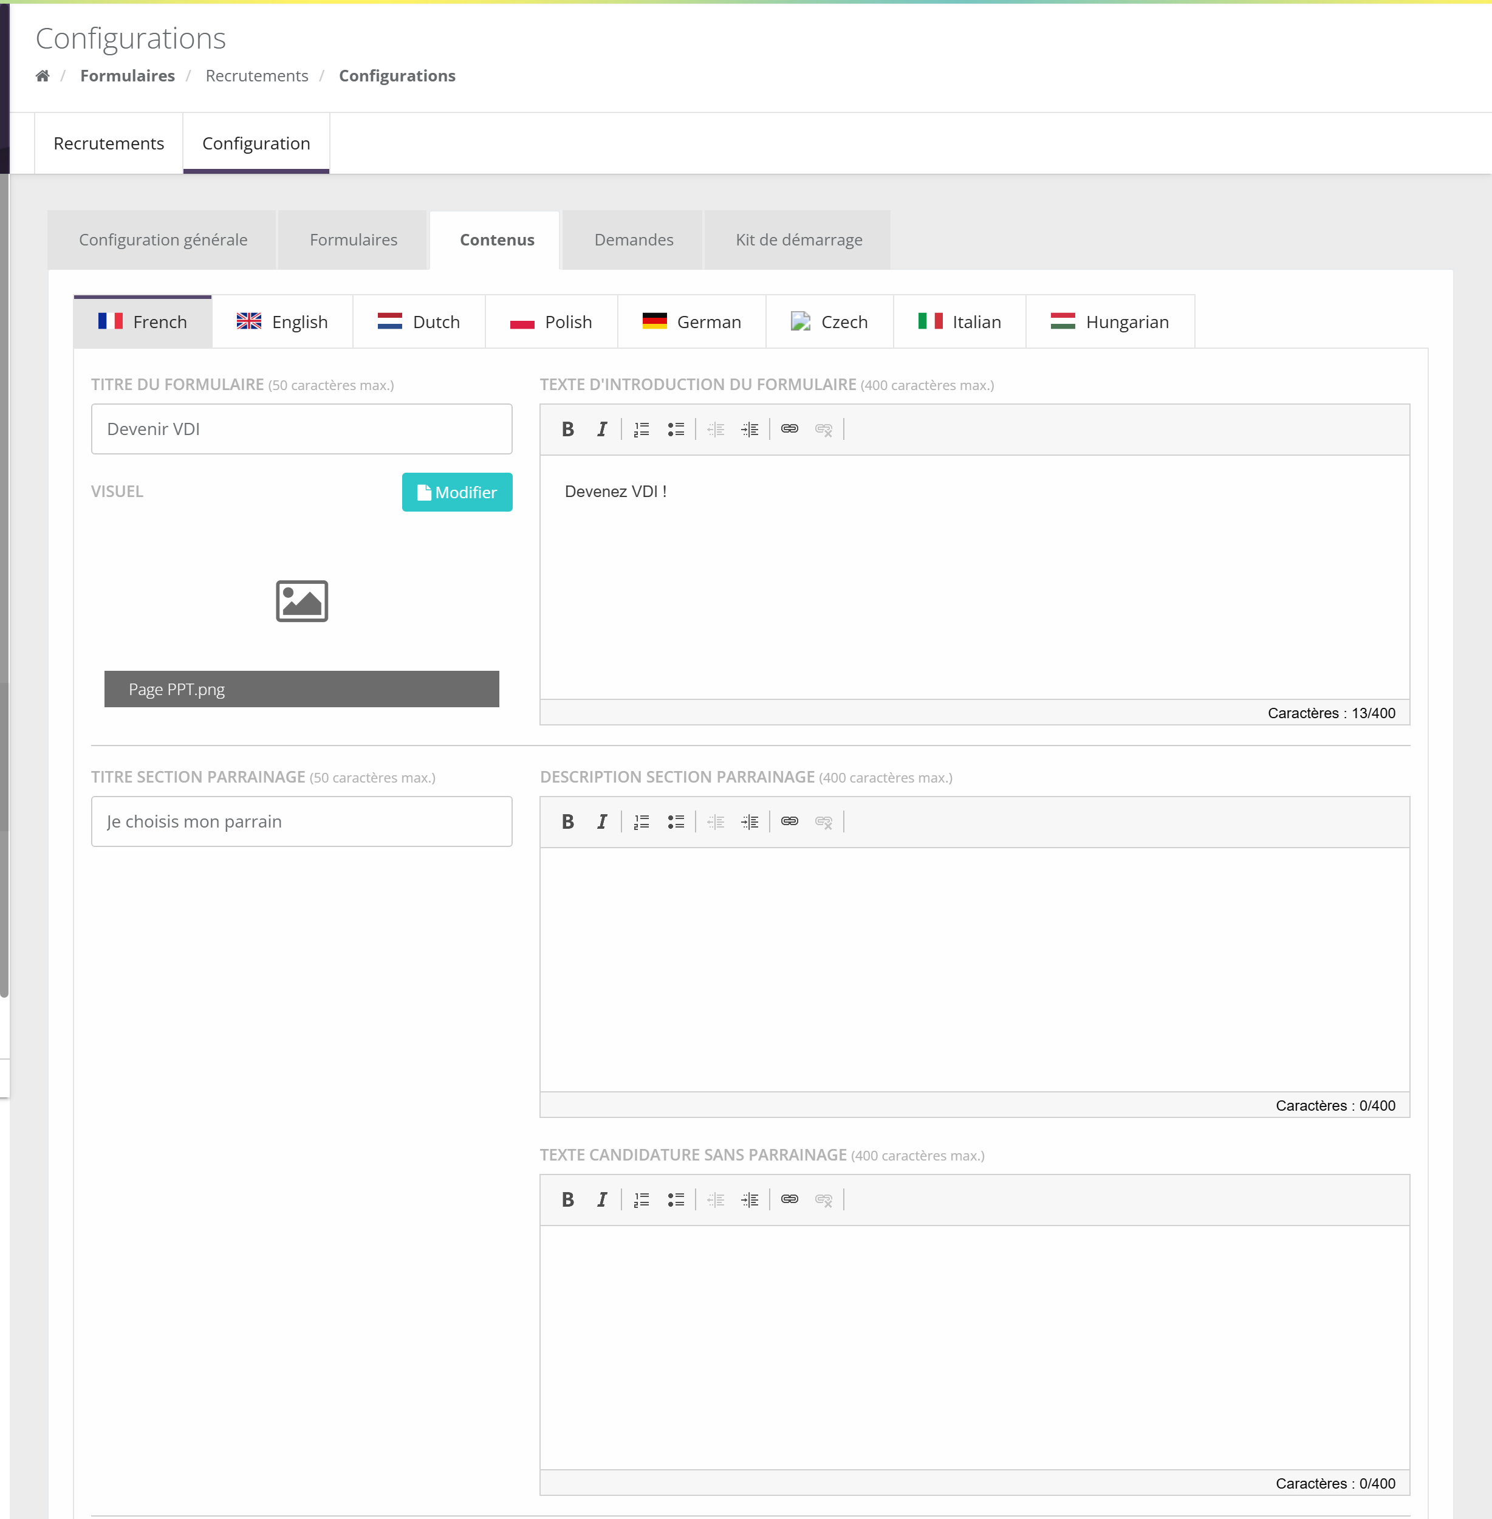
Task: Open the Kit de démarrage tab
Action: point(798,240)
